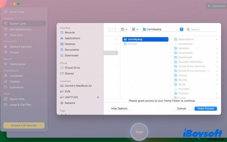Click the SVN drive icon
This screenshot has height=142, width=227.
(x=62, y=91)
